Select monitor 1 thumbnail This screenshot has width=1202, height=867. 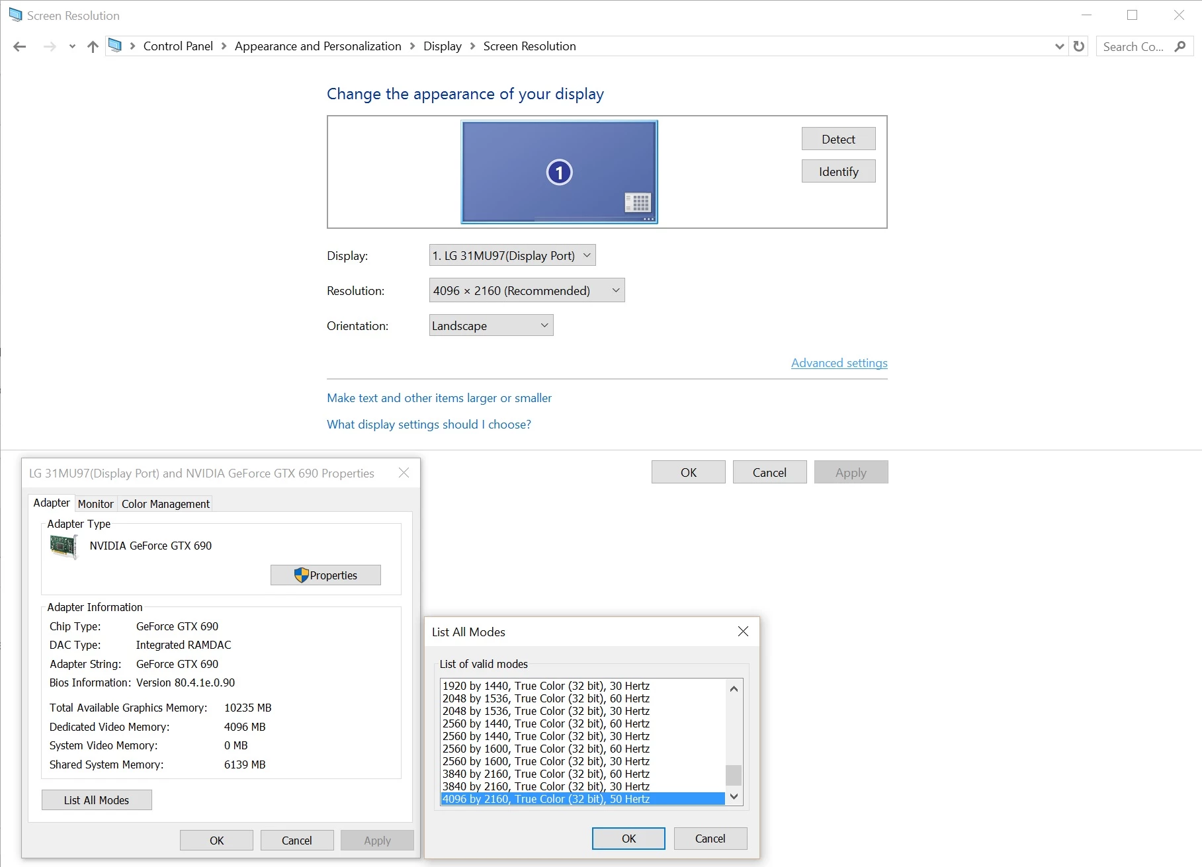coord(559,172)
